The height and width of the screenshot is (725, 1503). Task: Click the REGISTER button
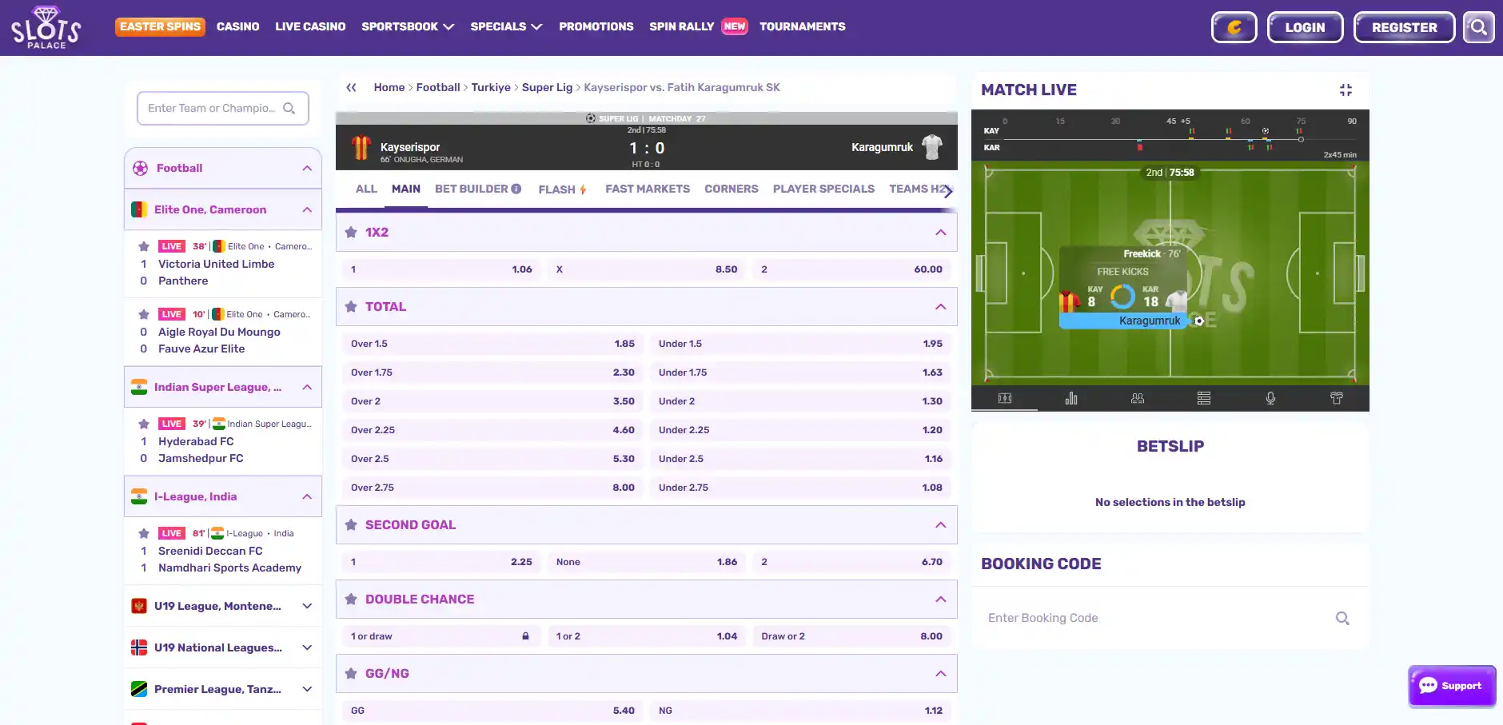click(x=1404, y=27)
